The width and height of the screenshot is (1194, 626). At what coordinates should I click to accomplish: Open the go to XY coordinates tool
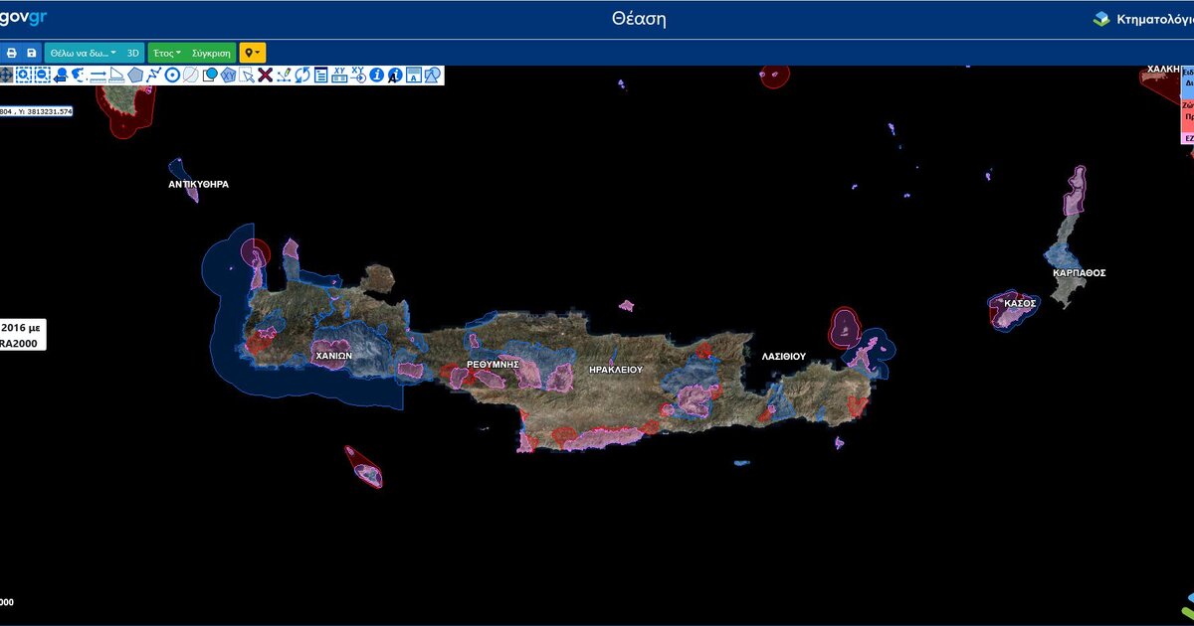click(x=339, y=75)
